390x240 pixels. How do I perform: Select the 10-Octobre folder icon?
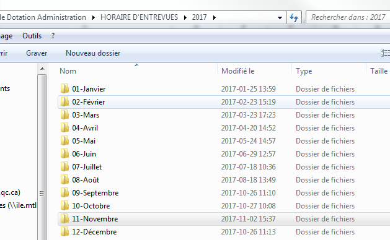click(64, 205)
